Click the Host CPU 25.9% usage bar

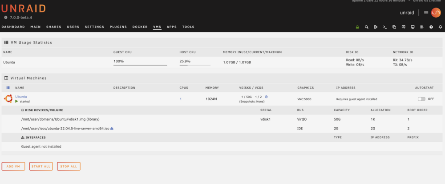point(195,65)
